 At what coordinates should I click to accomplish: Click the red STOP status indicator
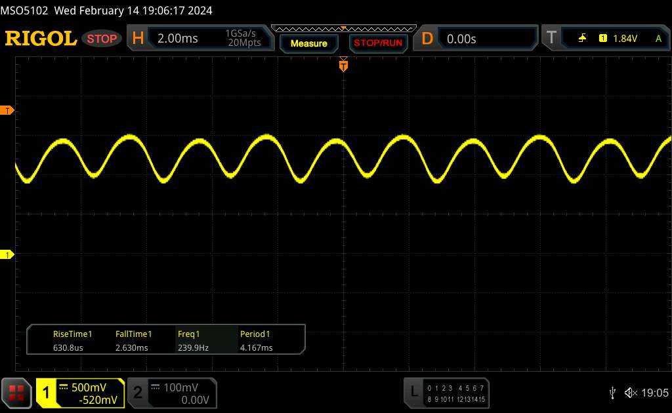point(102,39)
